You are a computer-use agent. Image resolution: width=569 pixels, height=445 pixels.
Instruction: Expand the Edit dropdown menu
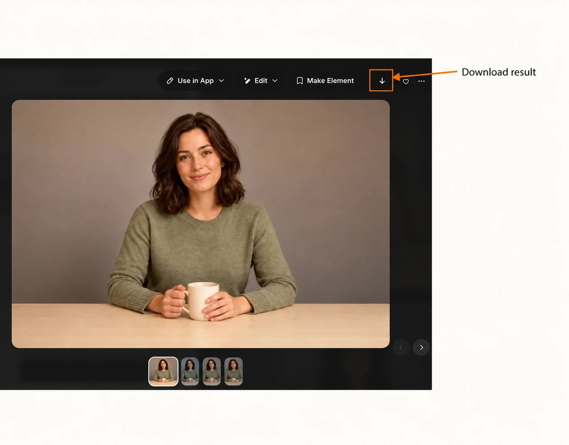click(x=260, y=81)
